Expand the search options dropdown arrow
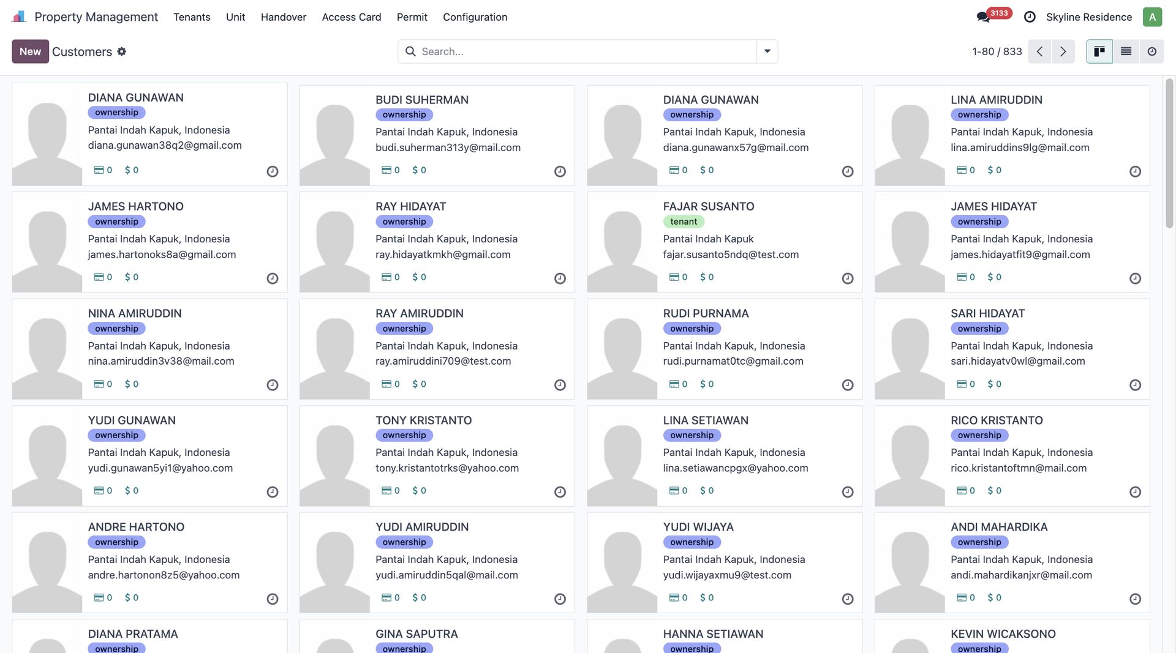The image size is (1176, 653). [767, 51]
